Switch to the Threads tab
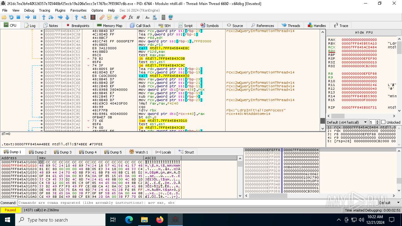The width and height of the screenshot is (402, 226). click(x=291, y=25)
